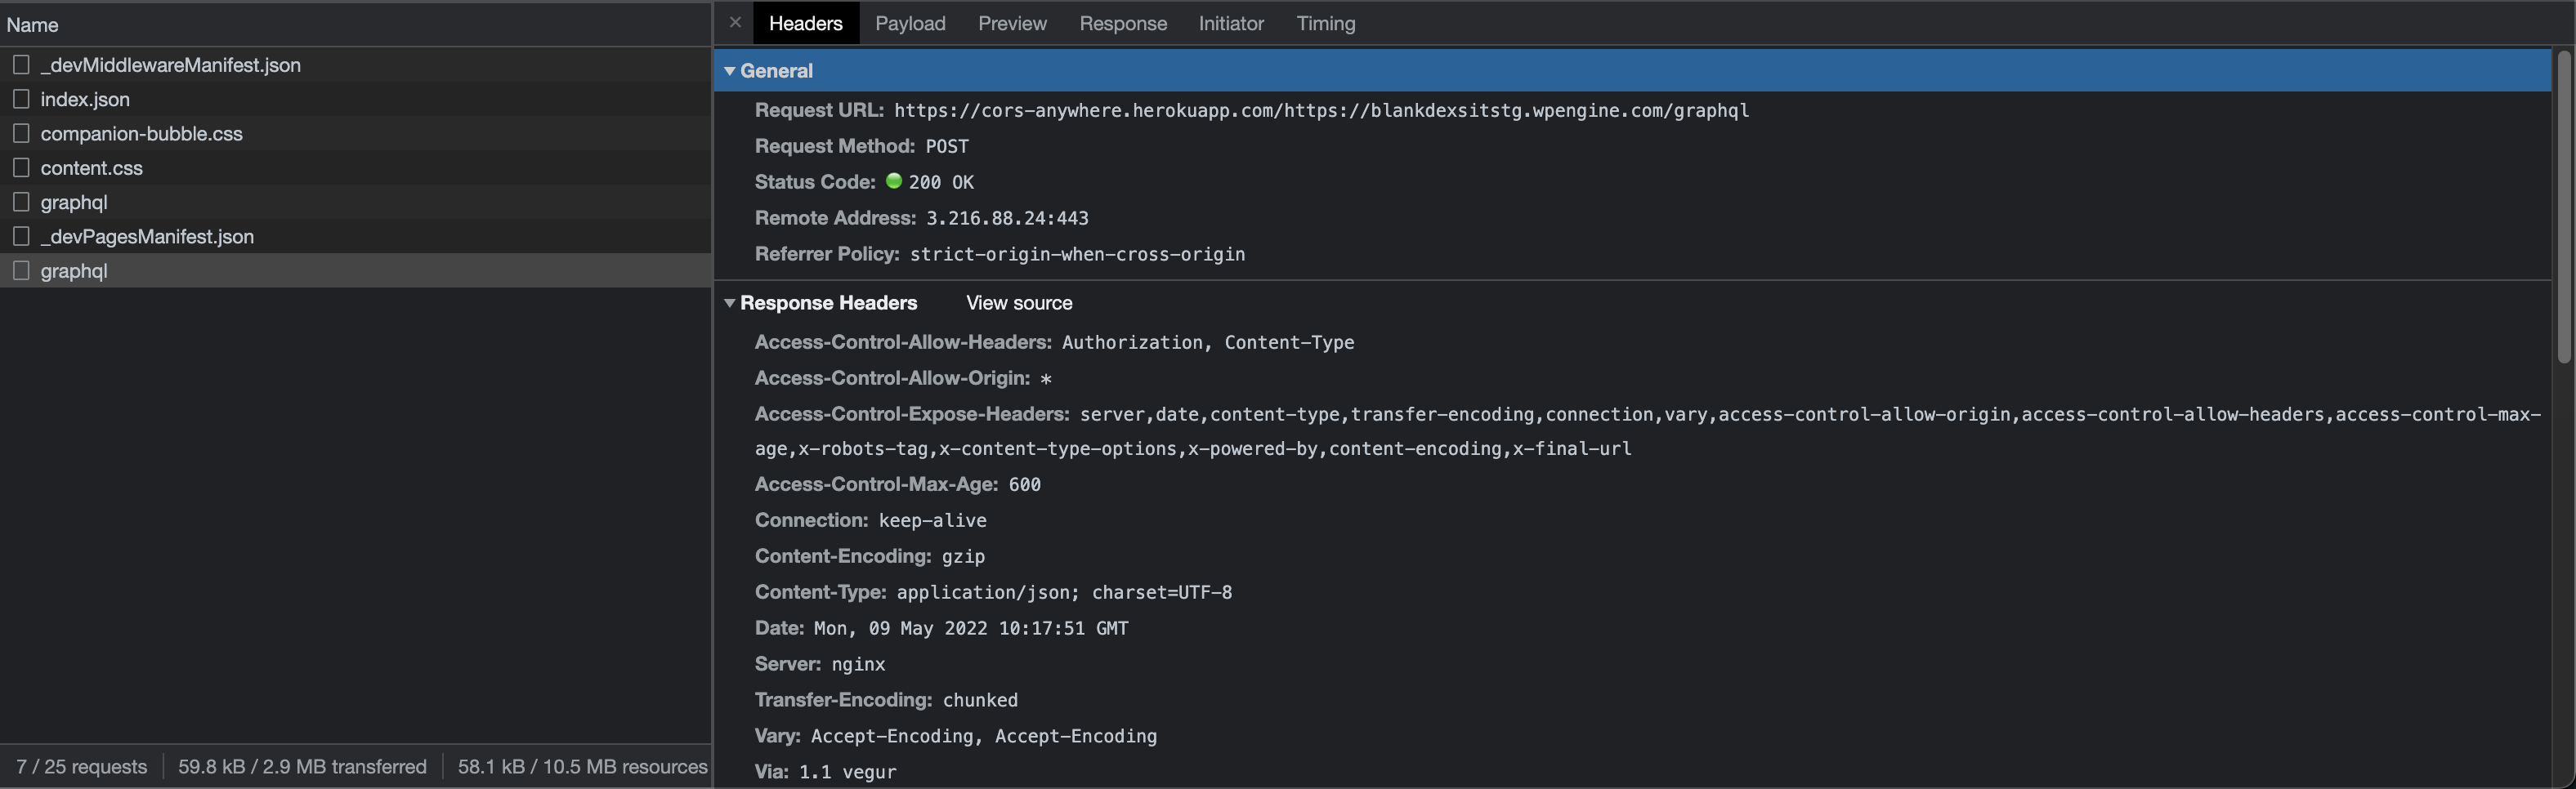Open the Timing tab
Image resolution: width=2576 pixels, height=789 pixels.
(x=1326, y=23)
